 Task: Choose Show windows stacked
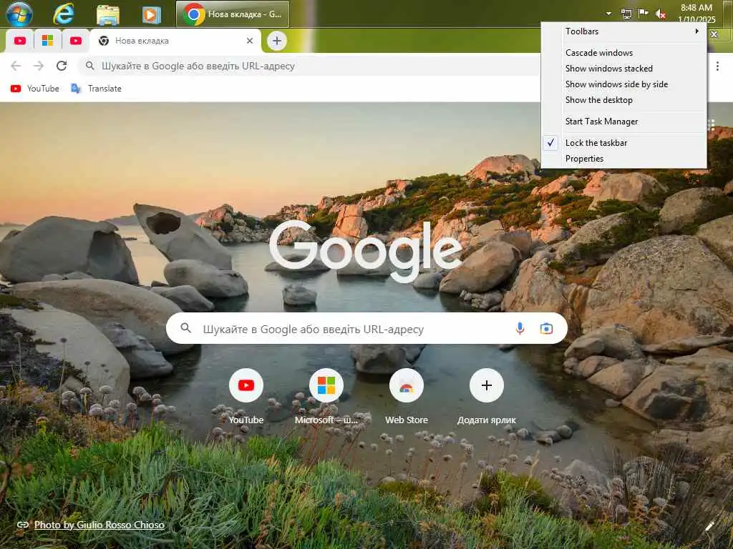(x=623, y=69)
